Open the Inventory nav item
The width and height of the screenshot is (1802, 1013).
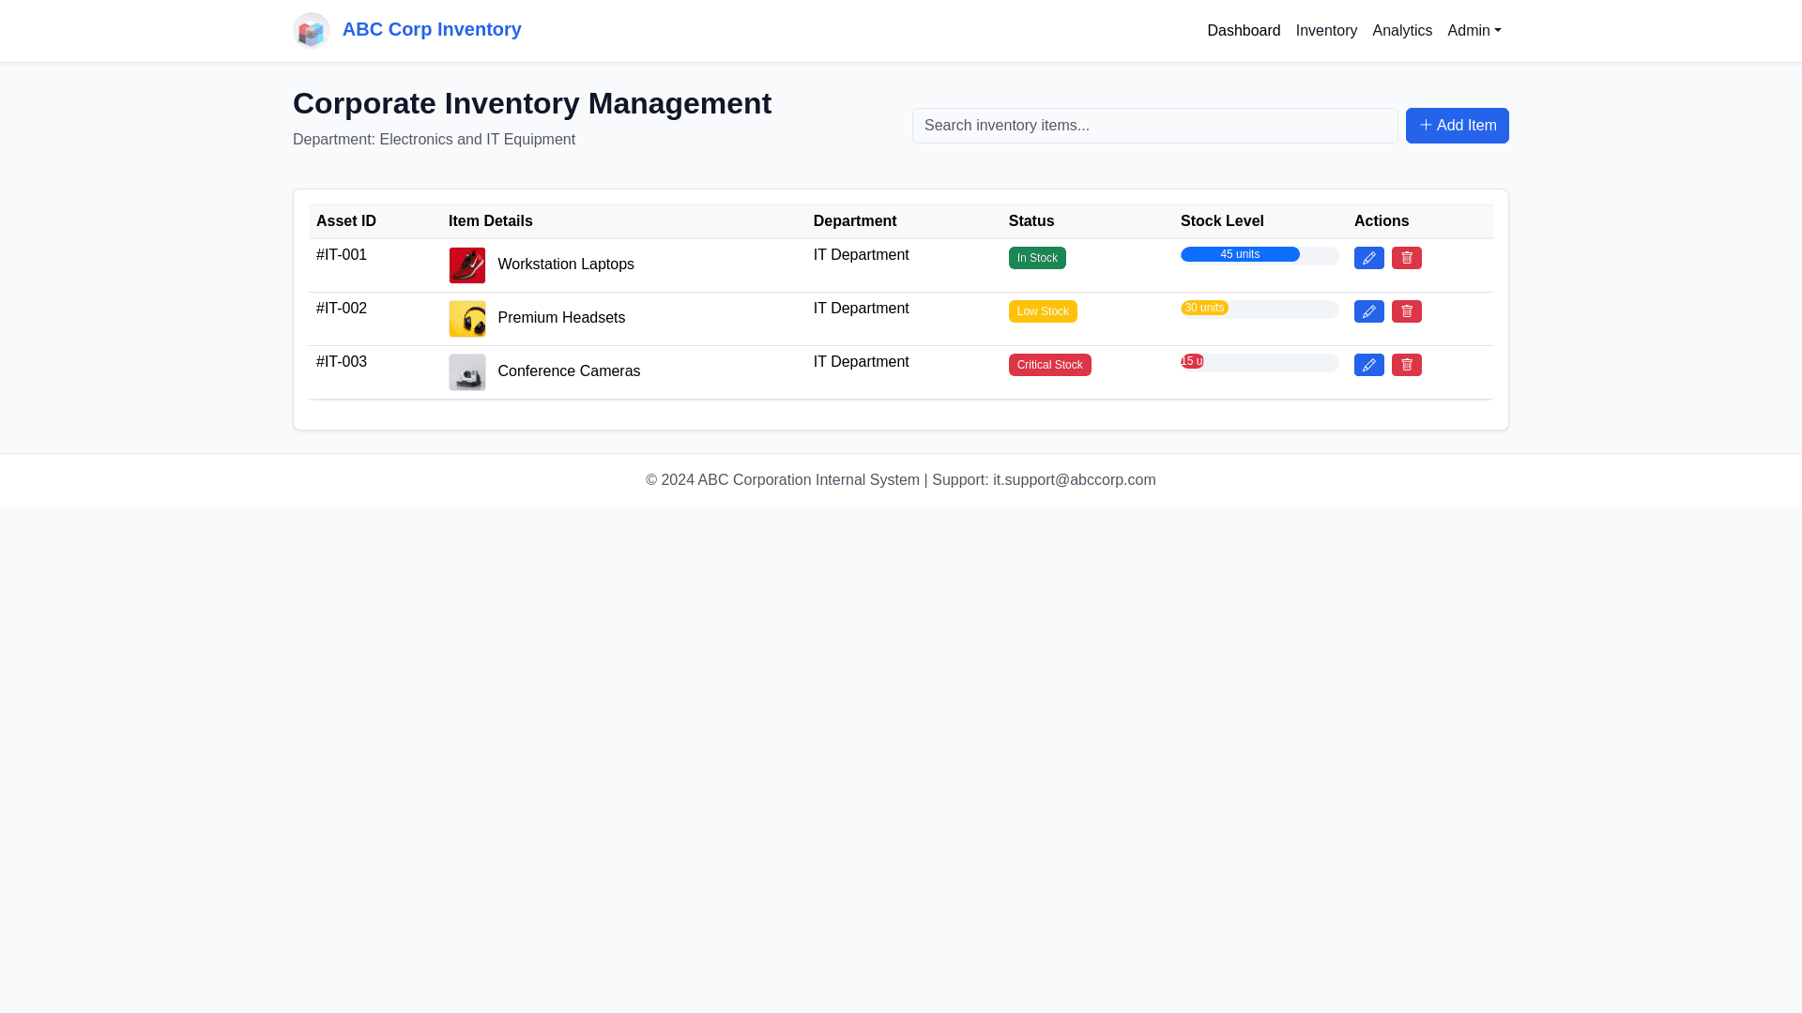coord(1325,31)
